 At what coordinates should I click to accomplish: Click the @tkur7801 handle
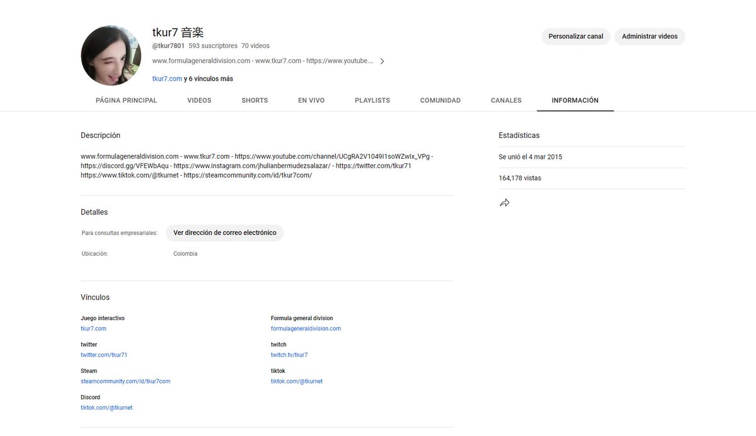click(x=168, y=46)
